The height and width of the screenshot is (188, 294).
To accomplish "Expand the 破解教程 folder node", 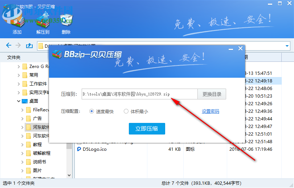I will coord(22,153).
